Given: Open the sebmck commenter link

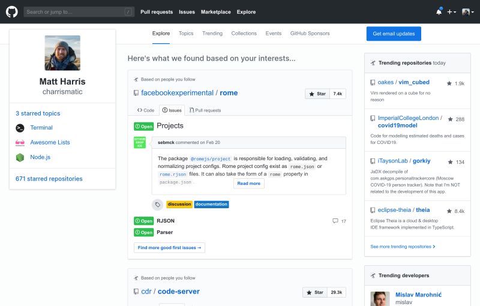Looking at the screenshot, I should (166, 143).
